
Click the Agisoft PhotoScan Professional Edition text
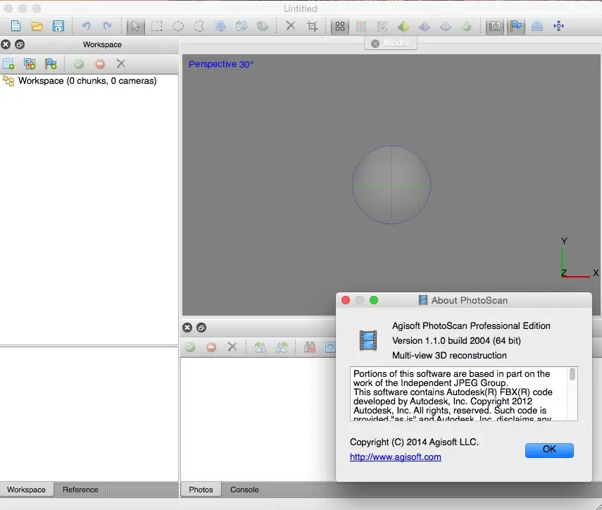tap(472, 325)
